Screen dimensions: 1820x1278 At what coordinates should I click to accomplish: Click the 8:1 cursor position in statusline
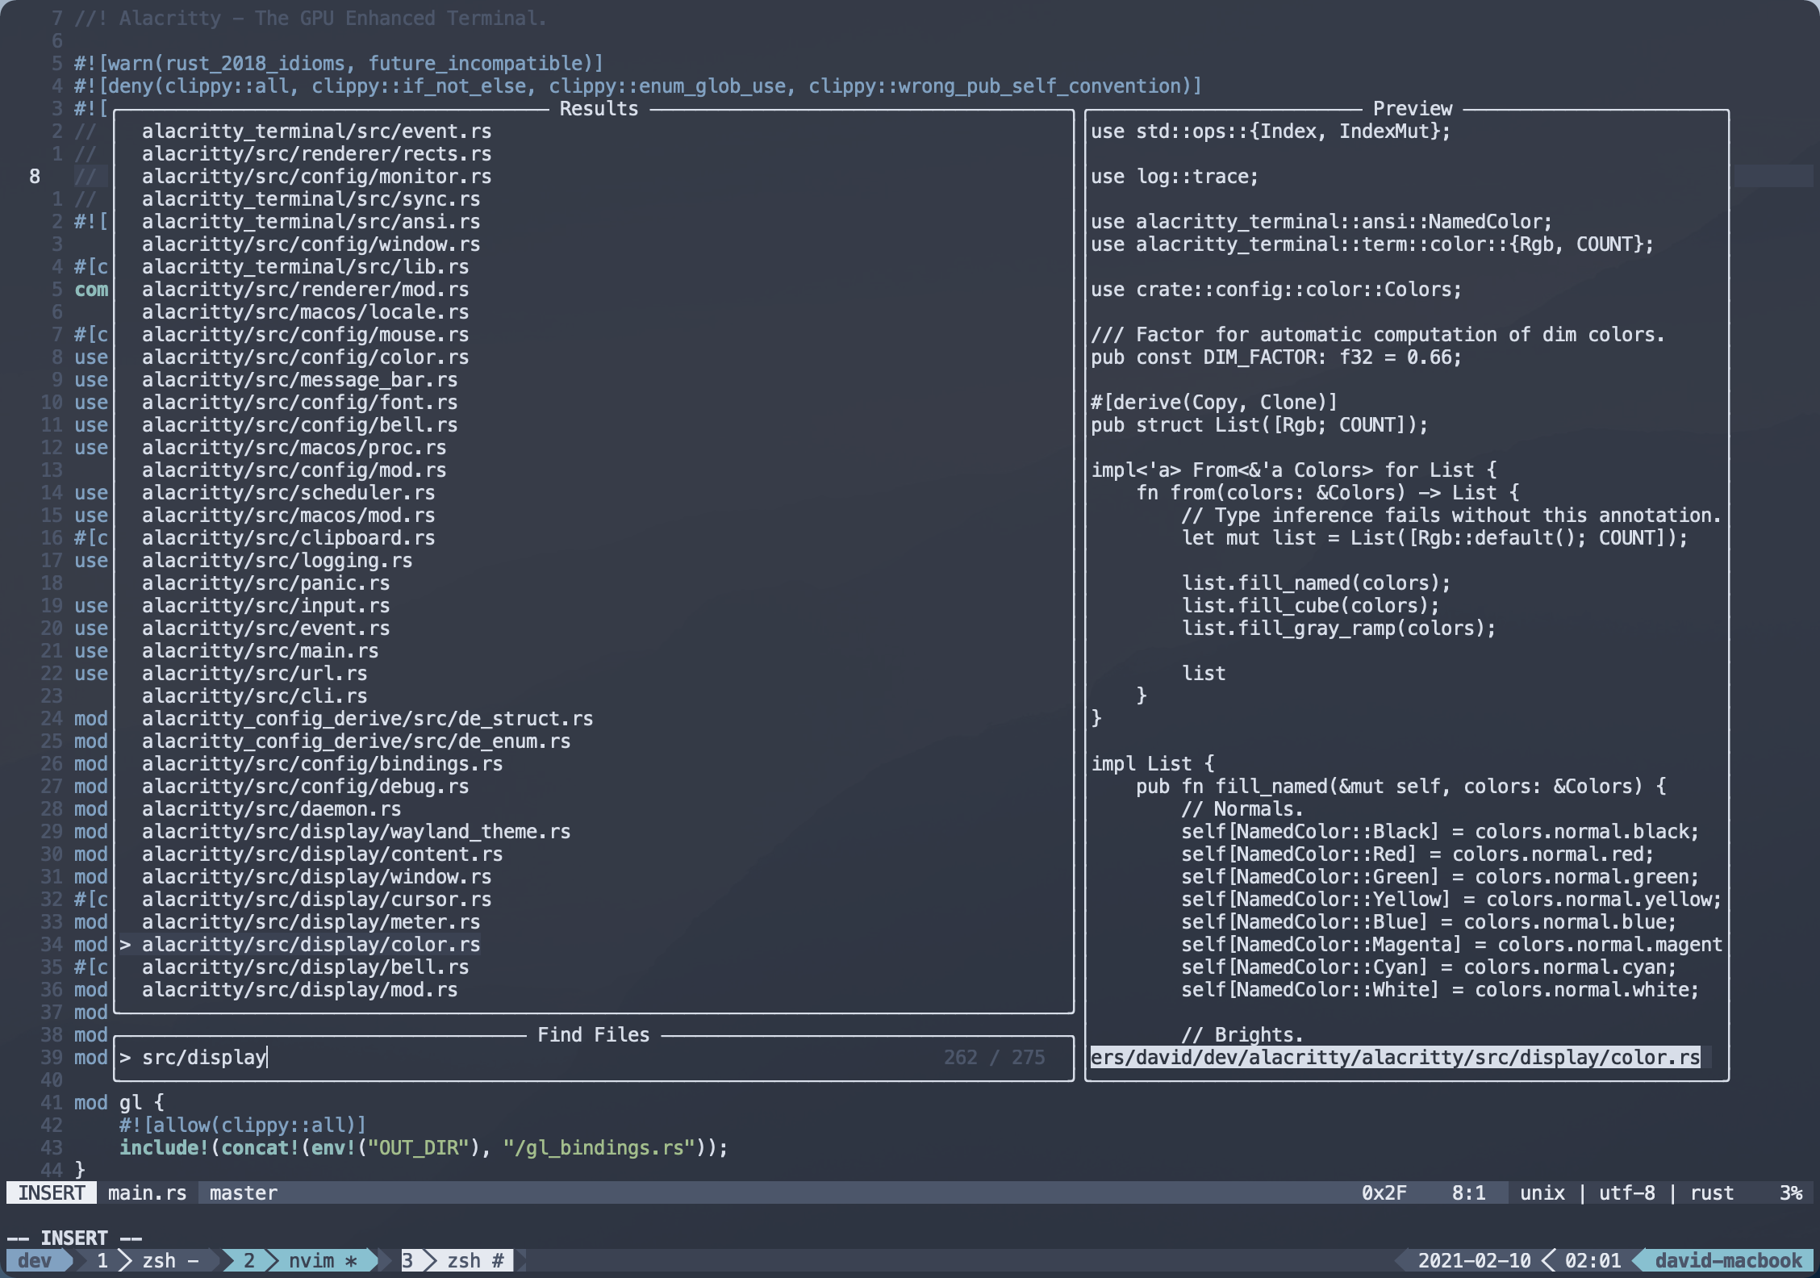(x=1468, y=1193)
